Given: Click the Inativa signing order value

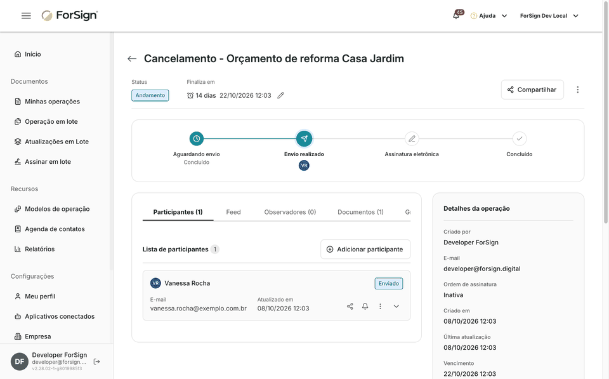Looking at the screenshot, I should 453,295.
